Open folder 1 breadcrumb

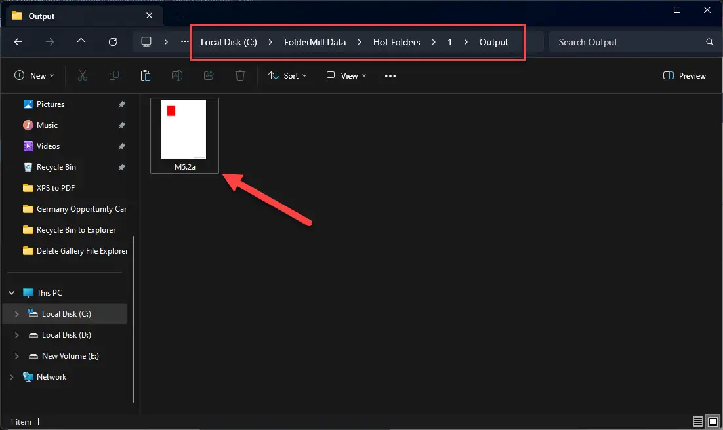pyautogui.click(x=449, y=42)
